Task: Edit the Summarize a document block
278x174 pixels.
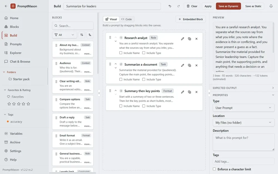Action: pos(182,65)
